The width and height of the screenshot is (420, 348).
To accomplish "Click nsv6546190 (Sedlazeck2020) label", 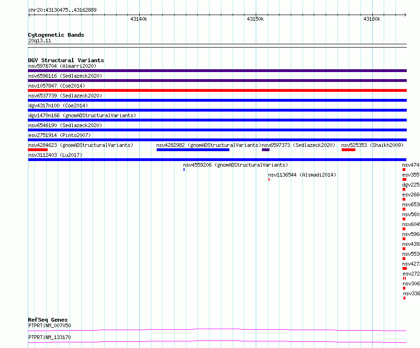I will (65, 125).
